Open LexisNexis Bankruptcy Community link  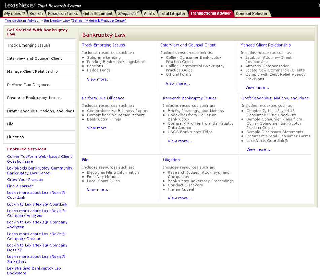(40, 171)
